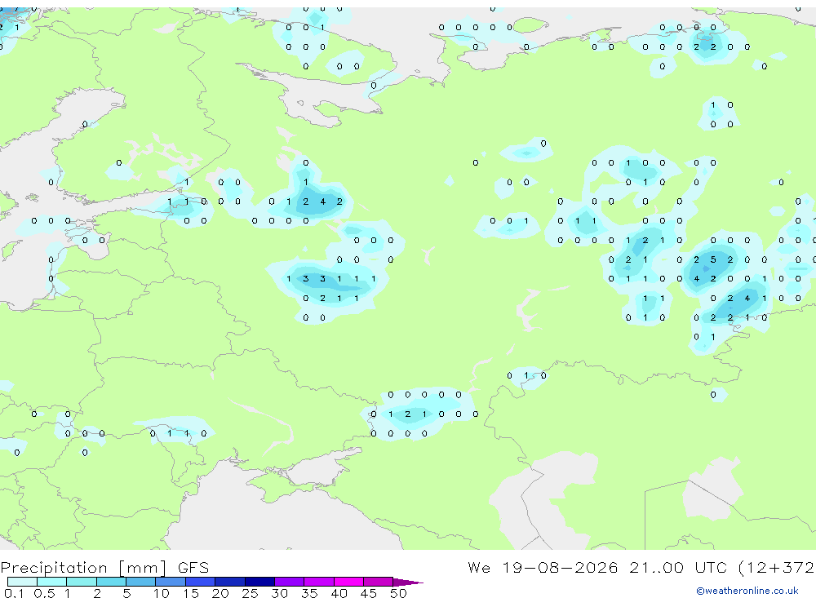Image resolution: width=816 pixels, height=598 pixels.
Task: Choose the 20–25 mm legend color swatch
Action: [230, 582]
